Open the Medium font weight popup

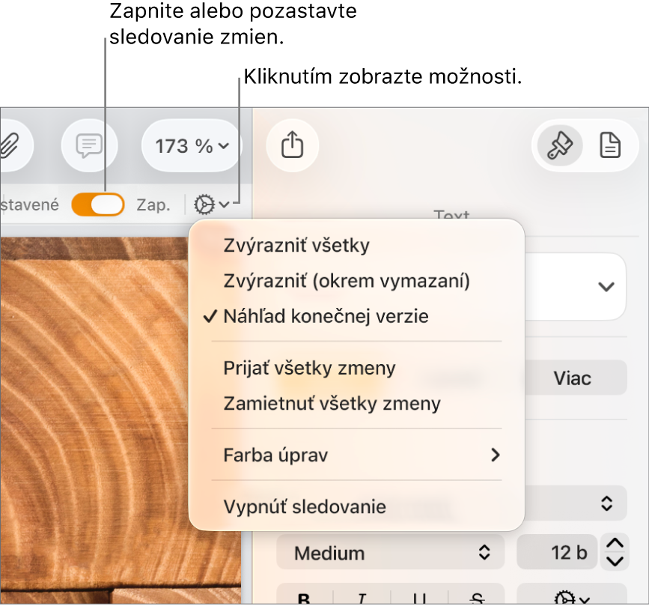coord(390,553)
